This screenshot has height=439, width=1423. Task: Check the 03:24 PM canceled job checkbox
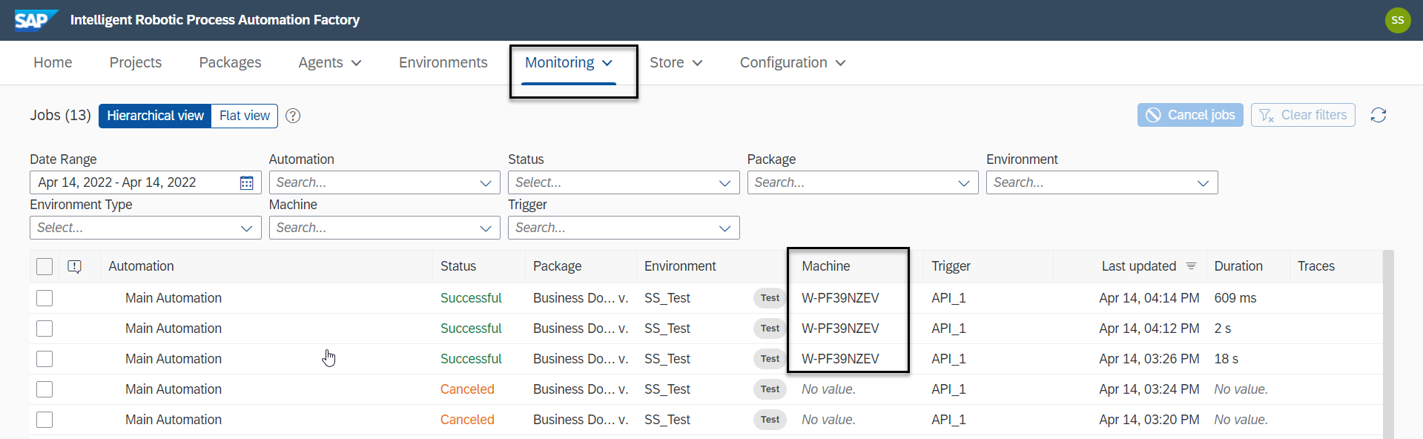click(44, 389)
